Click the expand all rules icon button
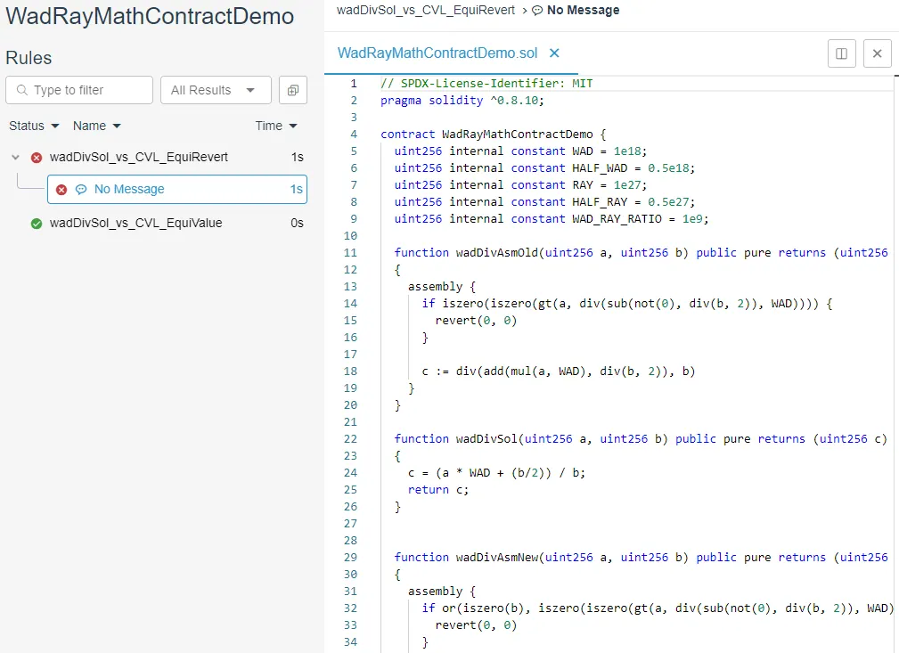Viewport: 899px width, 653px height. (292, 90)
